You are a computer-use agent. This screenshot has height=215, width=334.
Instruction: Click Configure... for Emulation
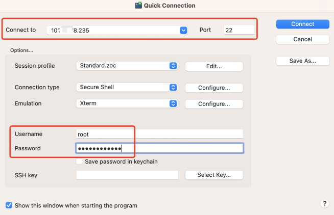[x=214, y=104]
